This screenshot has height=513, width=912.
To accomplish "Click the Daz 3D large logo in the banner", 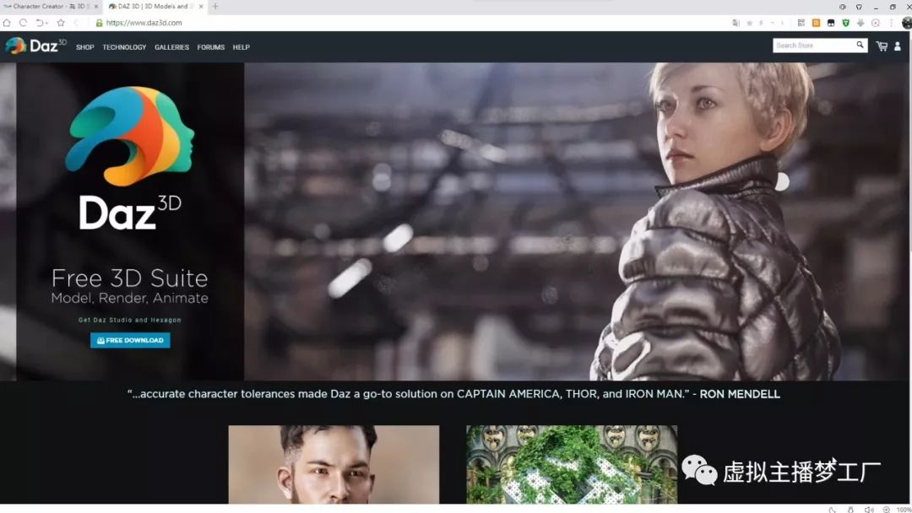I will tap(130, 158).
